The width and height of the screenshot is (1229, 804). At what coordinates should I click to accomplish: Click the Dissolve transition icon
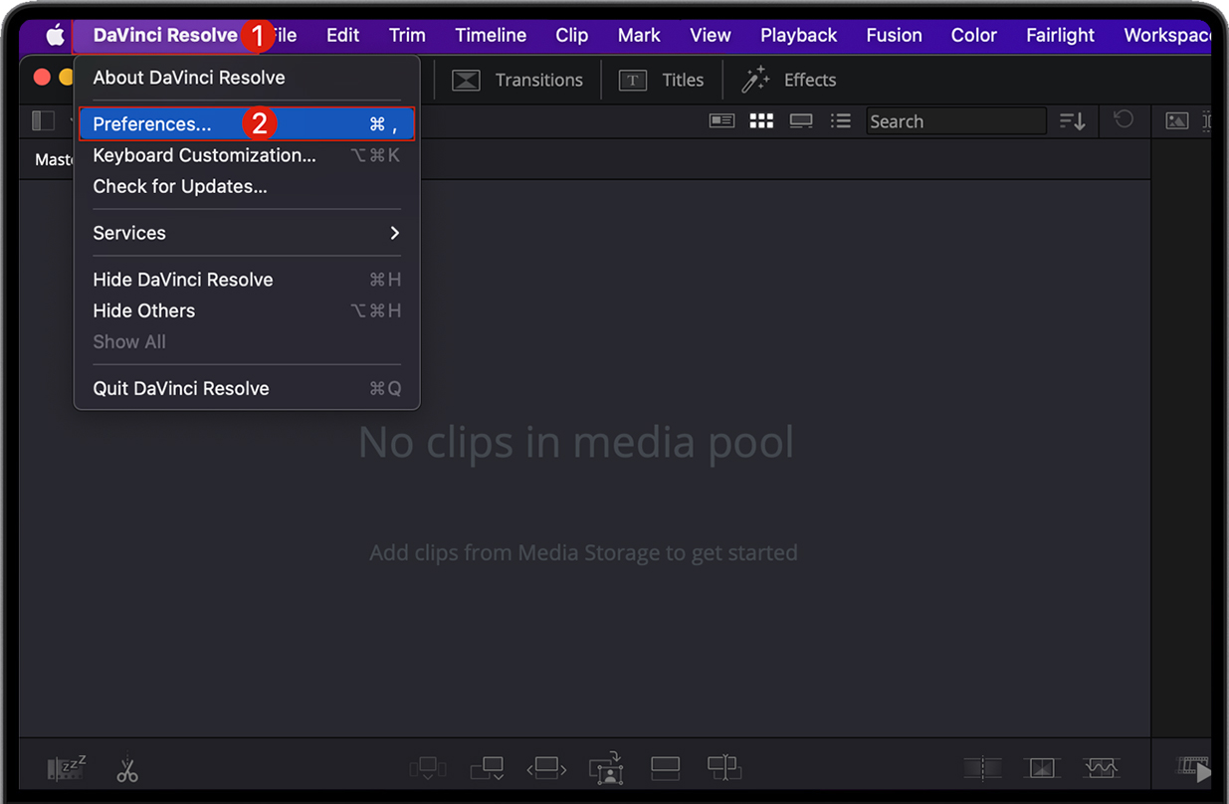tap(1042, 768)
